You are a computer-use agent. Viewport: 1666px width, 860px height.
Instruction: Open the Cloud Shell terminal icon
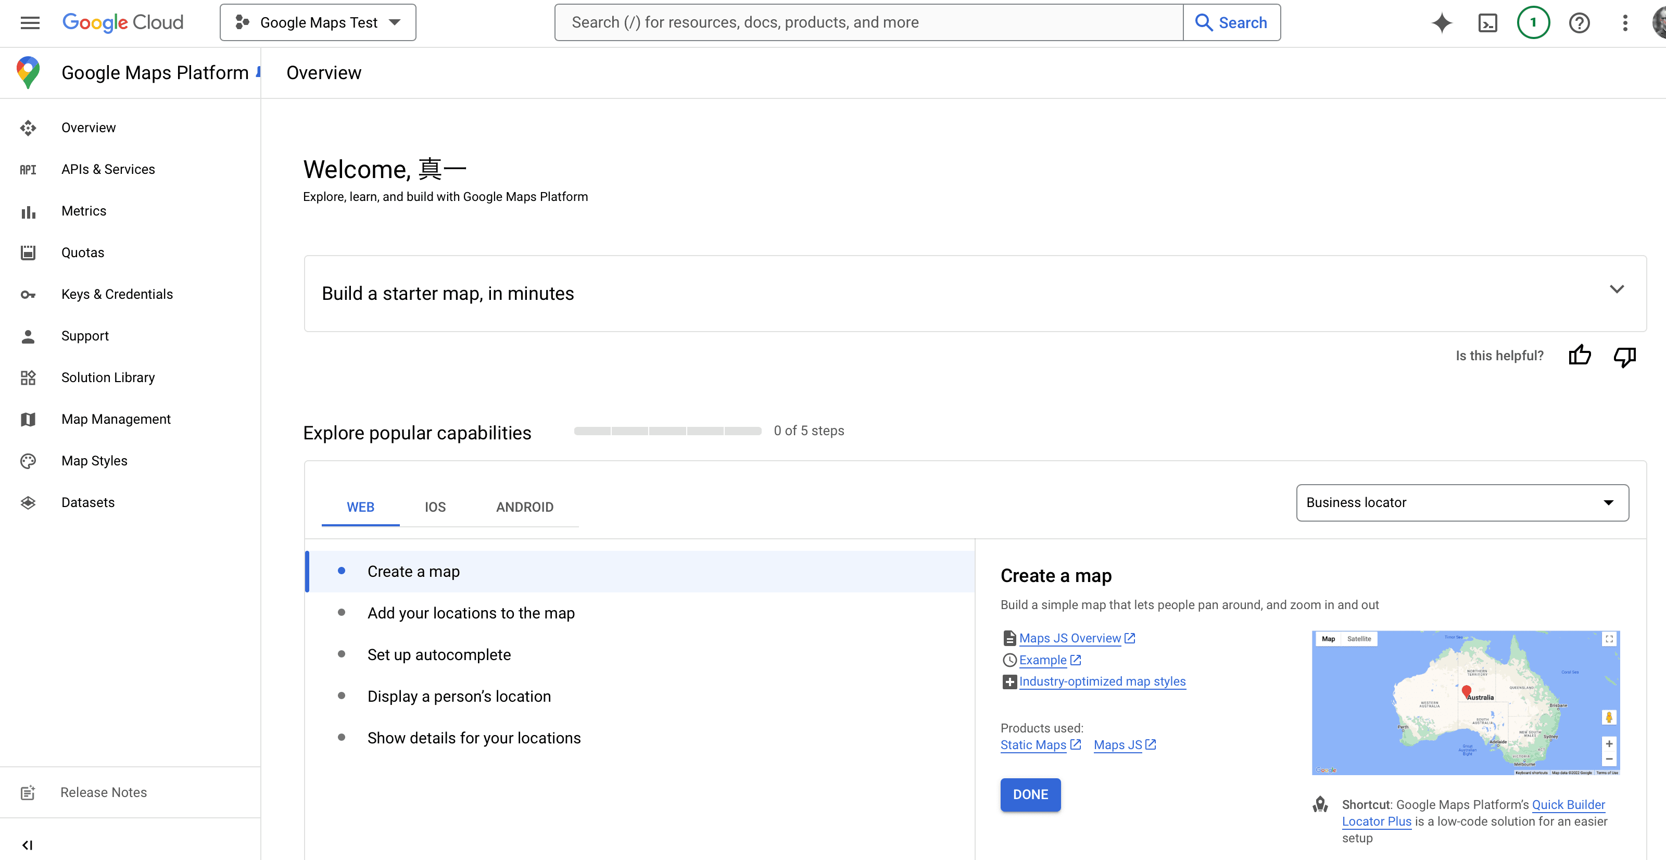1487,23
